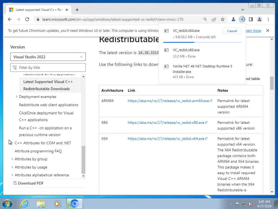This screenshot has height=209, width=278.
Task: Click Download PDF
Action: point(29,183)
